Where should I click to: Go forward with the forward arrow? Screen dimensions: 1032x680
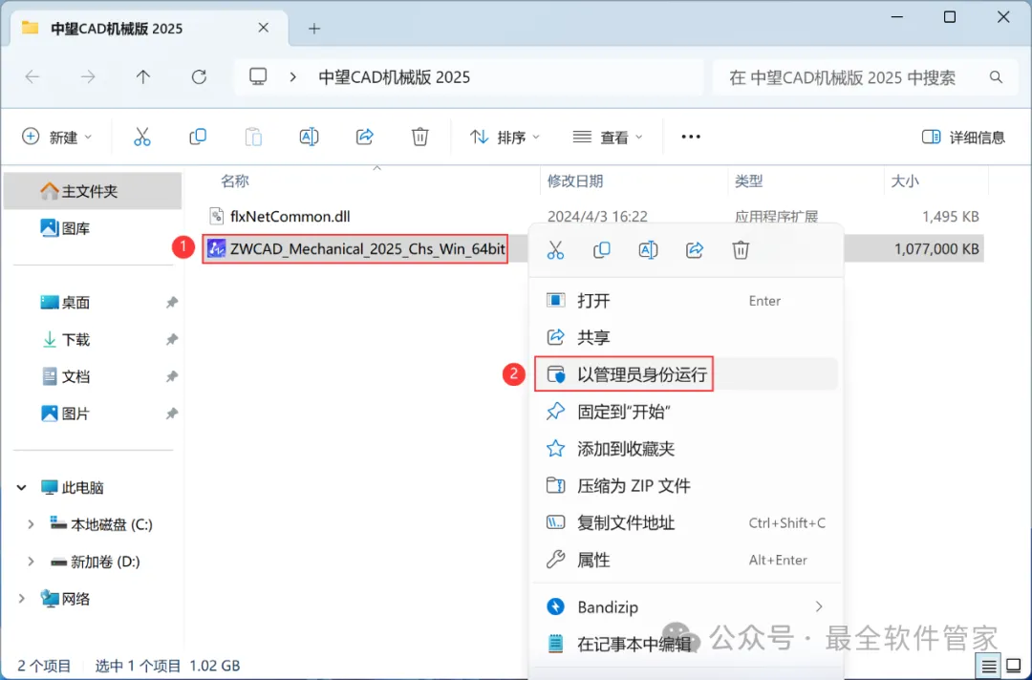coord(88,77)
